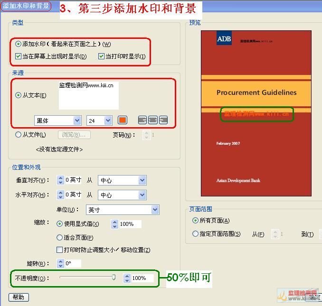
Task: Open the orange text color swatch
Action: coord(122,121)
